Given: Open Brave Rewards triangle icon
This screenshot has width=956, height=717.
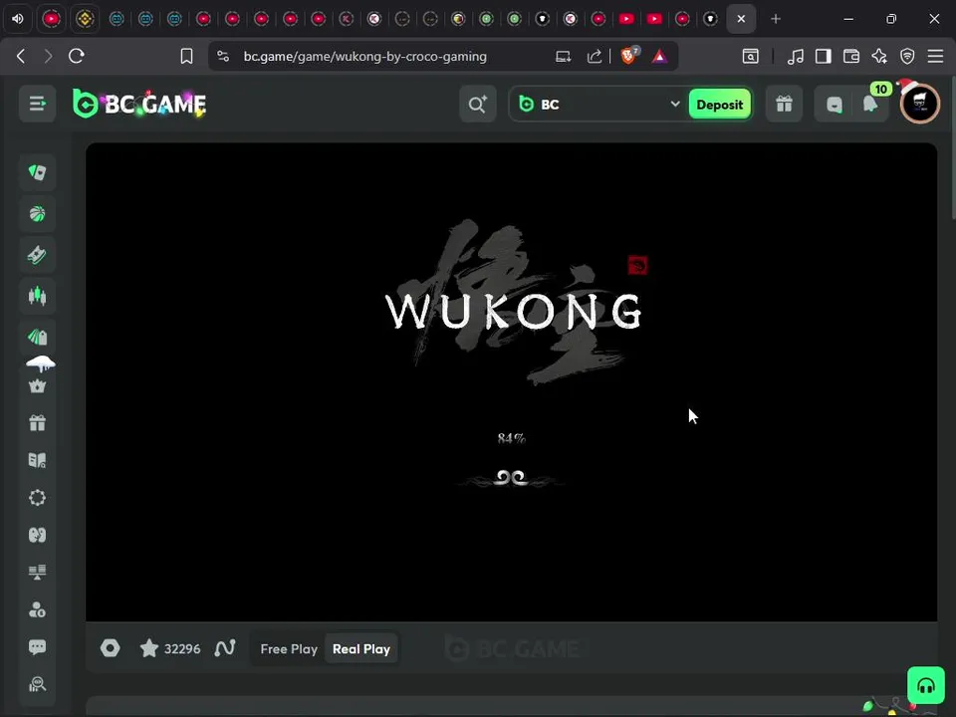Looking at the screenshot, I should pyautogui.click(x=659, y=56).
